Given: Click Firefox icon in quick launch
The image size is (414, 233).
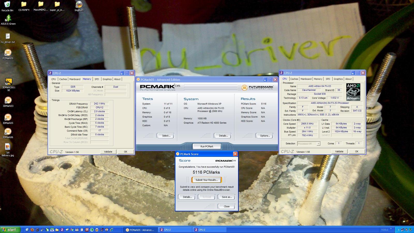Looking at the screenshot, I should click(32, 230).
